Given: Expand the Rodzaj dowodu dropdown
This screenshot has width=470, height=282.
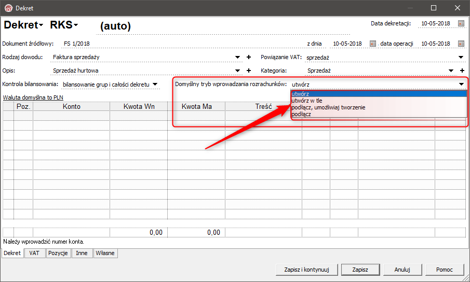Looking at the screenshot, I should click(x=237, y=57).
